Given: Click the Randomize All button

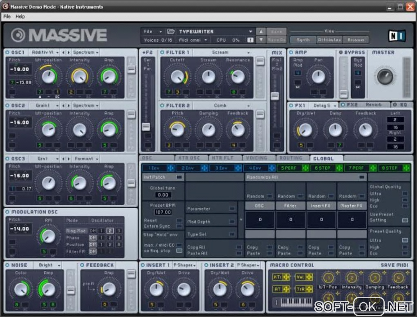Looking at the screenshot, I should coord(305,177).
